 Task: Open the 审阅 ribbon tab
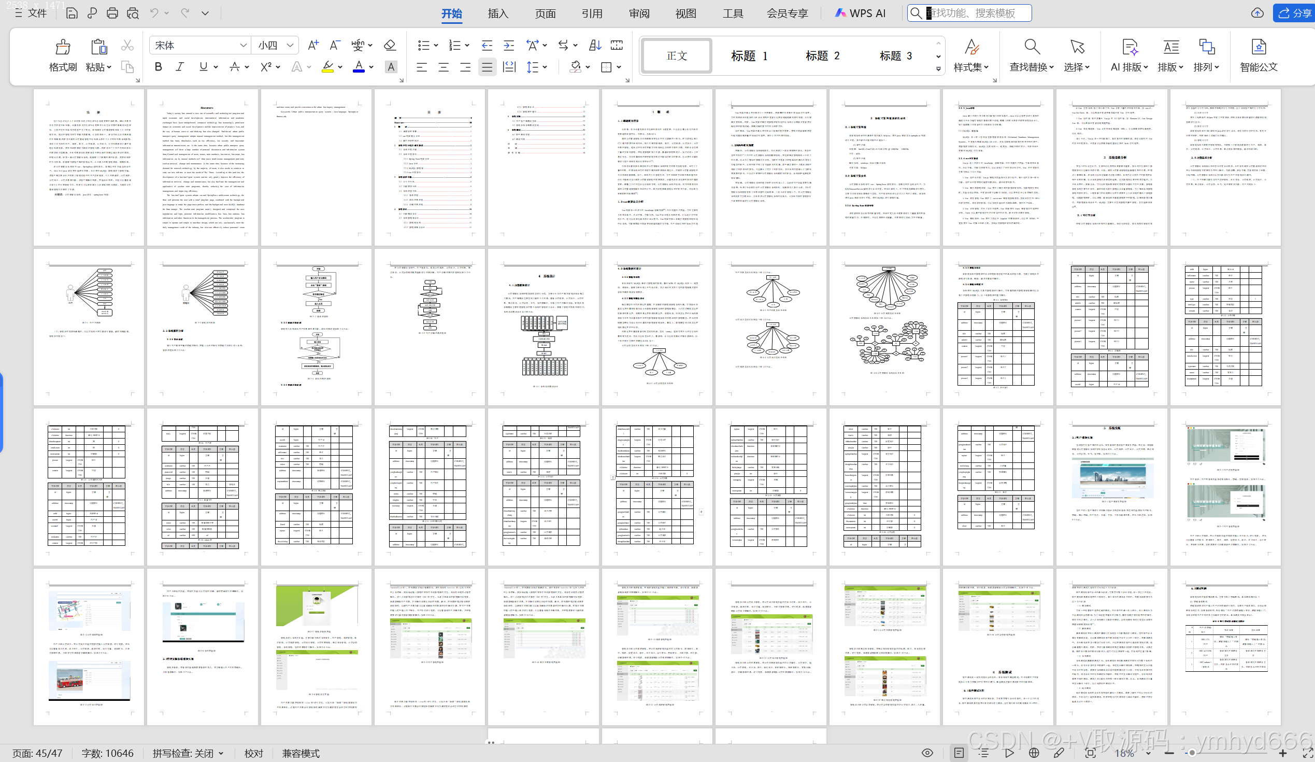[x=639, y=13]
